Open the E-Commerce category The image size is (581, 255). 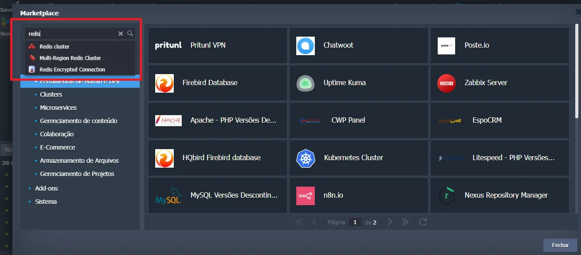(x=57, y=147)
